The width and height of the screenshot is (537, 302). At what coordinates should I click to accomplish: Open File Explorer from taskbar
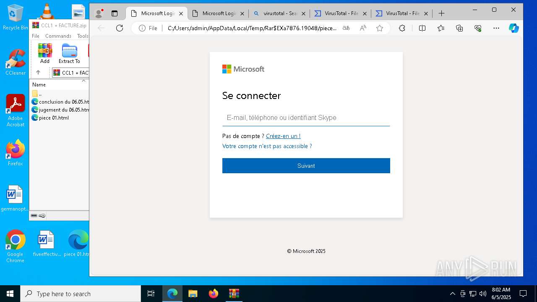[x=193, y=294]
